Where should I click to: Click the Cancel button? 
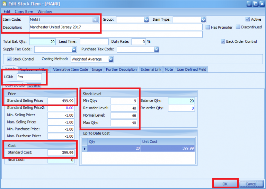(x=251, y=184)
